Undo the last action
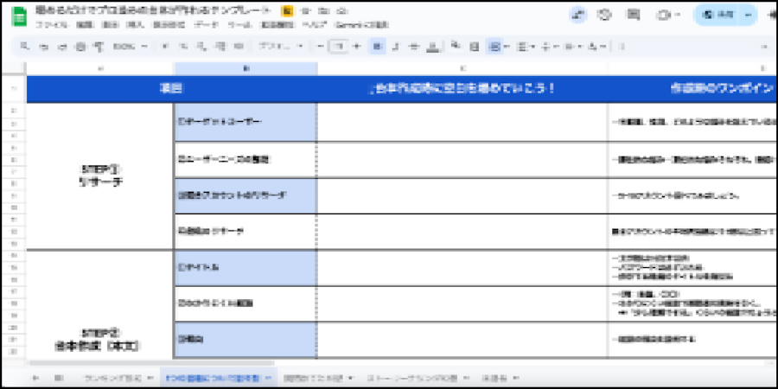This screenshot has height=389, width=778. (x=45, y=46)
